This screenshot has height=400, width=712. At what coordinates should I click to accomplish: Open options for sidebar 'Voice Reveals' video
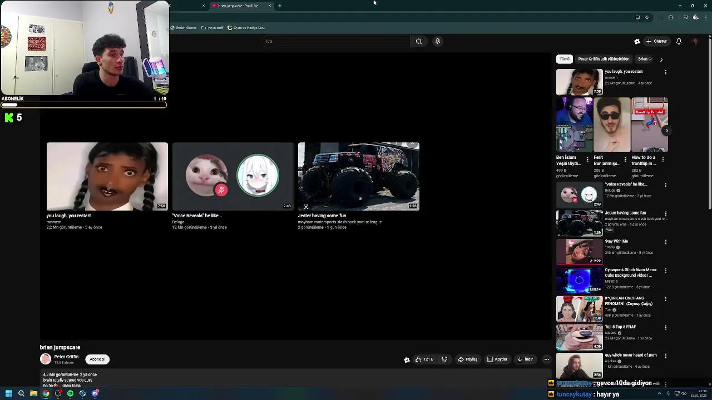pos(665,185)
